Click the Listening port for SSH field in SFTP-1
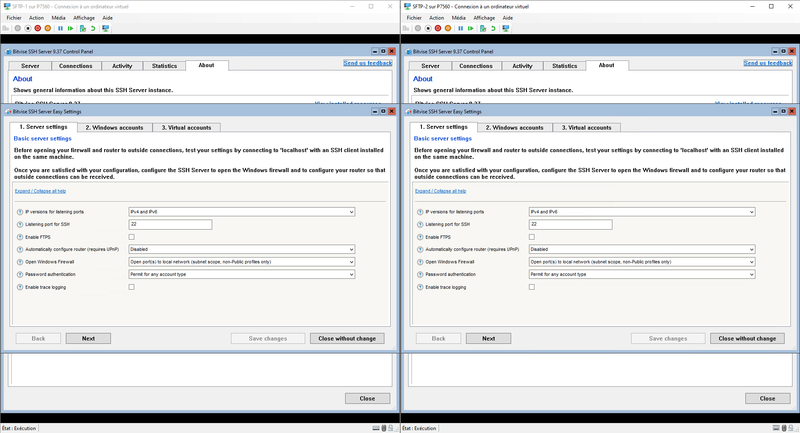The width and height of the screenshot is (800, 433). [x=171, y=225]
